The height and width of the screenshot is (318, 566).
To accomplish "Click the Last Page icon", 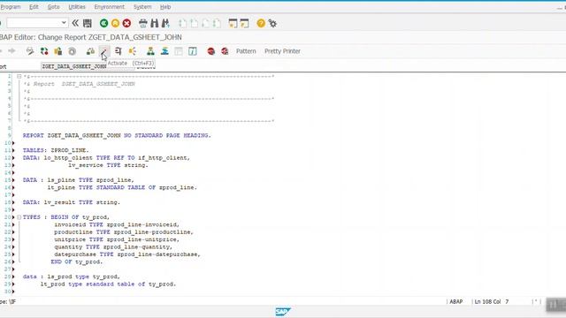I will pos(217,24).
